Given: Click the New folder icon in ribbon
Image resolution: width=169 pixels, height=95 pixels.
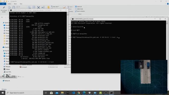Looking at the screenshot, I should click(48, 7).
